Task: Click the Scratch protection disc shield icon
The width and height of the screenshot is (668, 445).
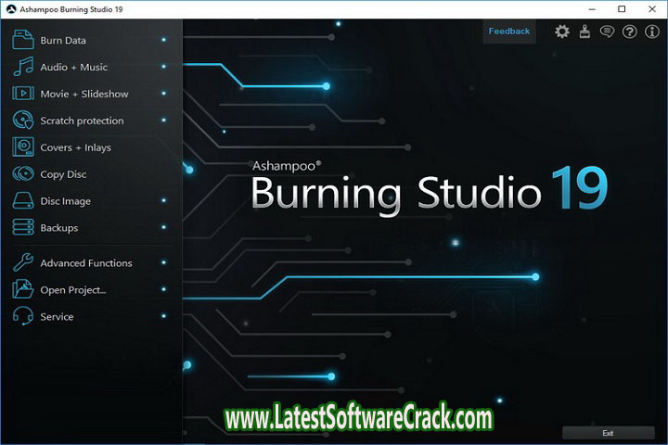Action: coord(23,121)
